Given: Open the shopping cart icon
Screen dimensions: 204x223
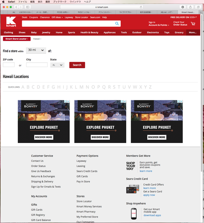Looking at the screenshot, I should tap(193, 24).
